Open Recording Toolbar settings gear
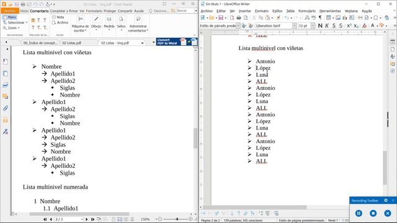 pos(386,200)
